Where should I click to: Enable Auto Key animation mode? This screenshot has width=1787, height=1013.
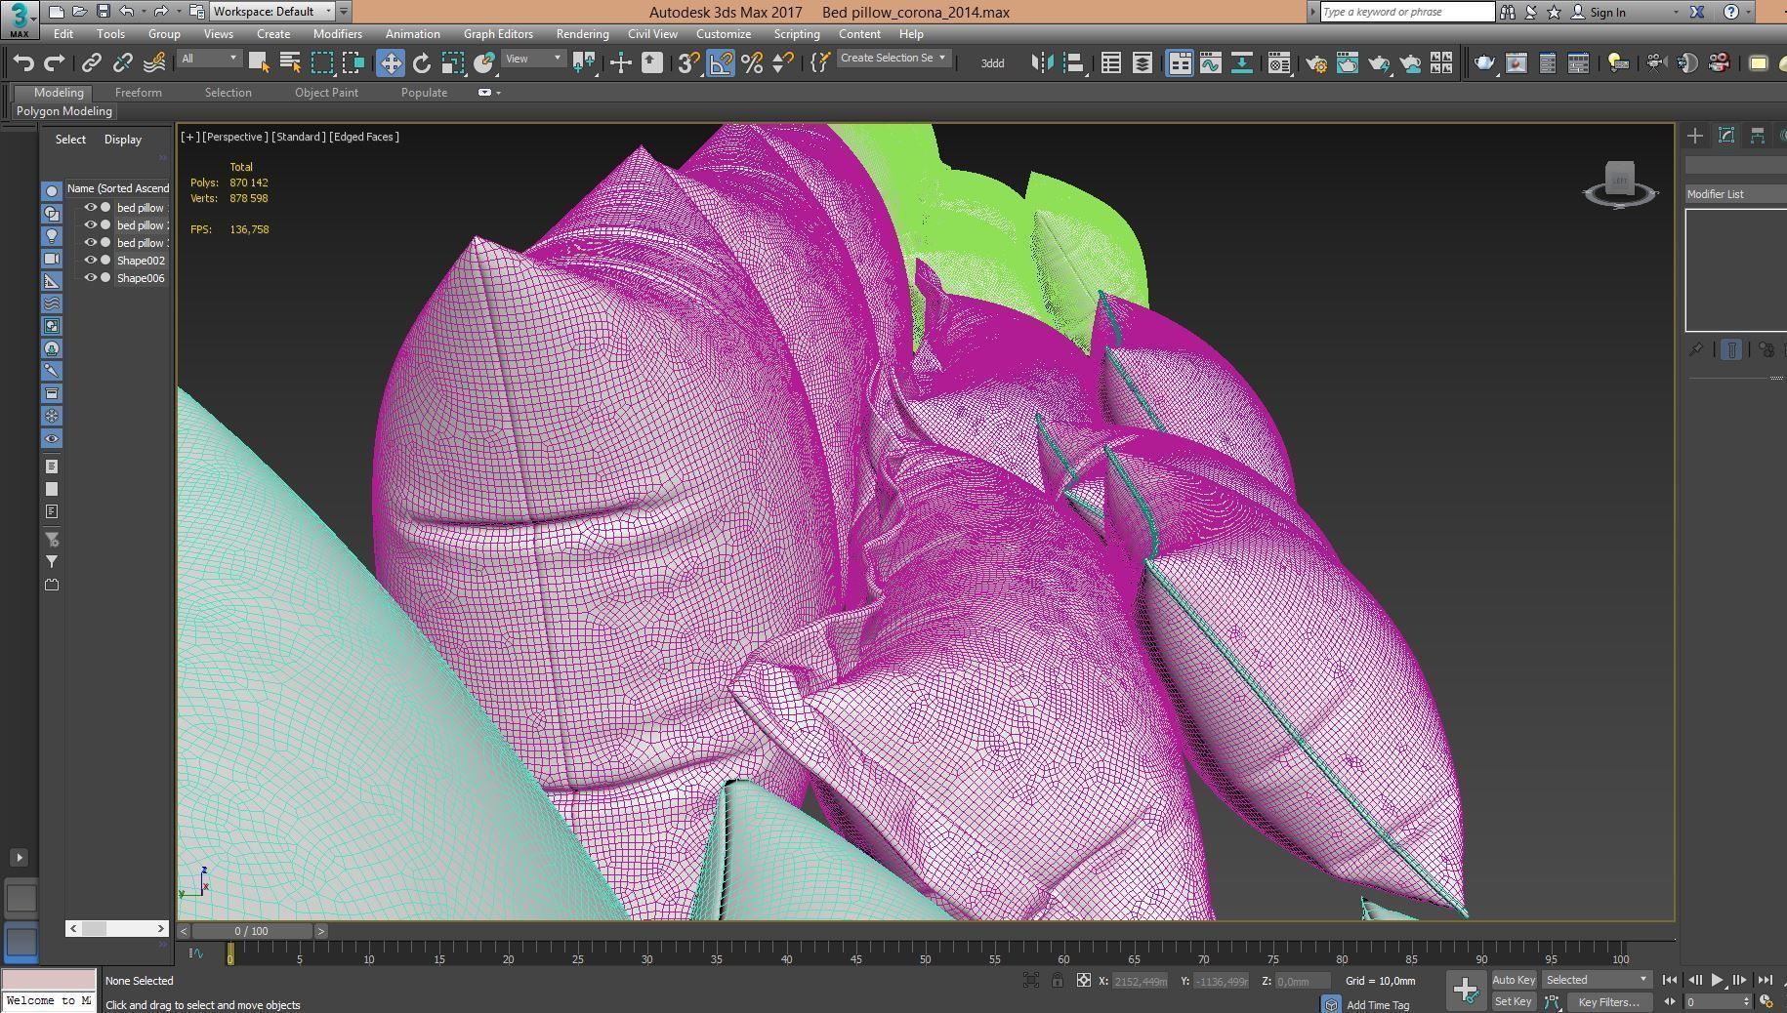tap(1514, 980)
